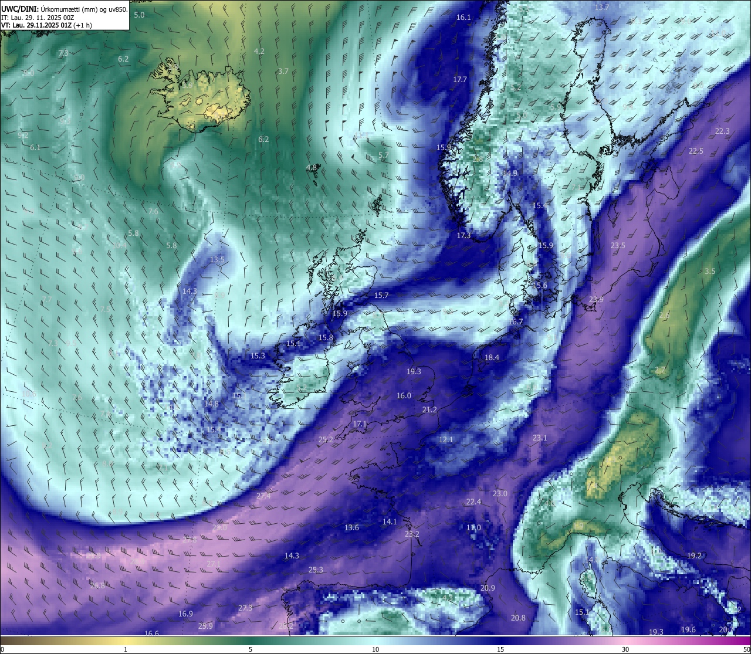Click the 21.2 value label

tap(429, 409)
